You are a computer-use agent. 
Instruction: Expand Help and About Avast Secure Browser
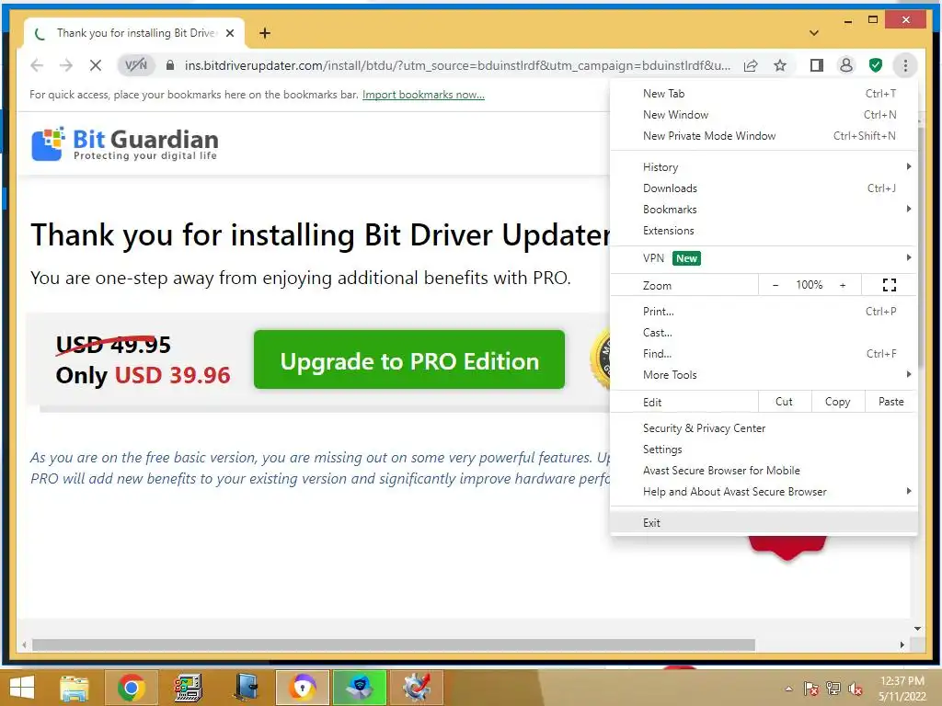coord(764,492)
